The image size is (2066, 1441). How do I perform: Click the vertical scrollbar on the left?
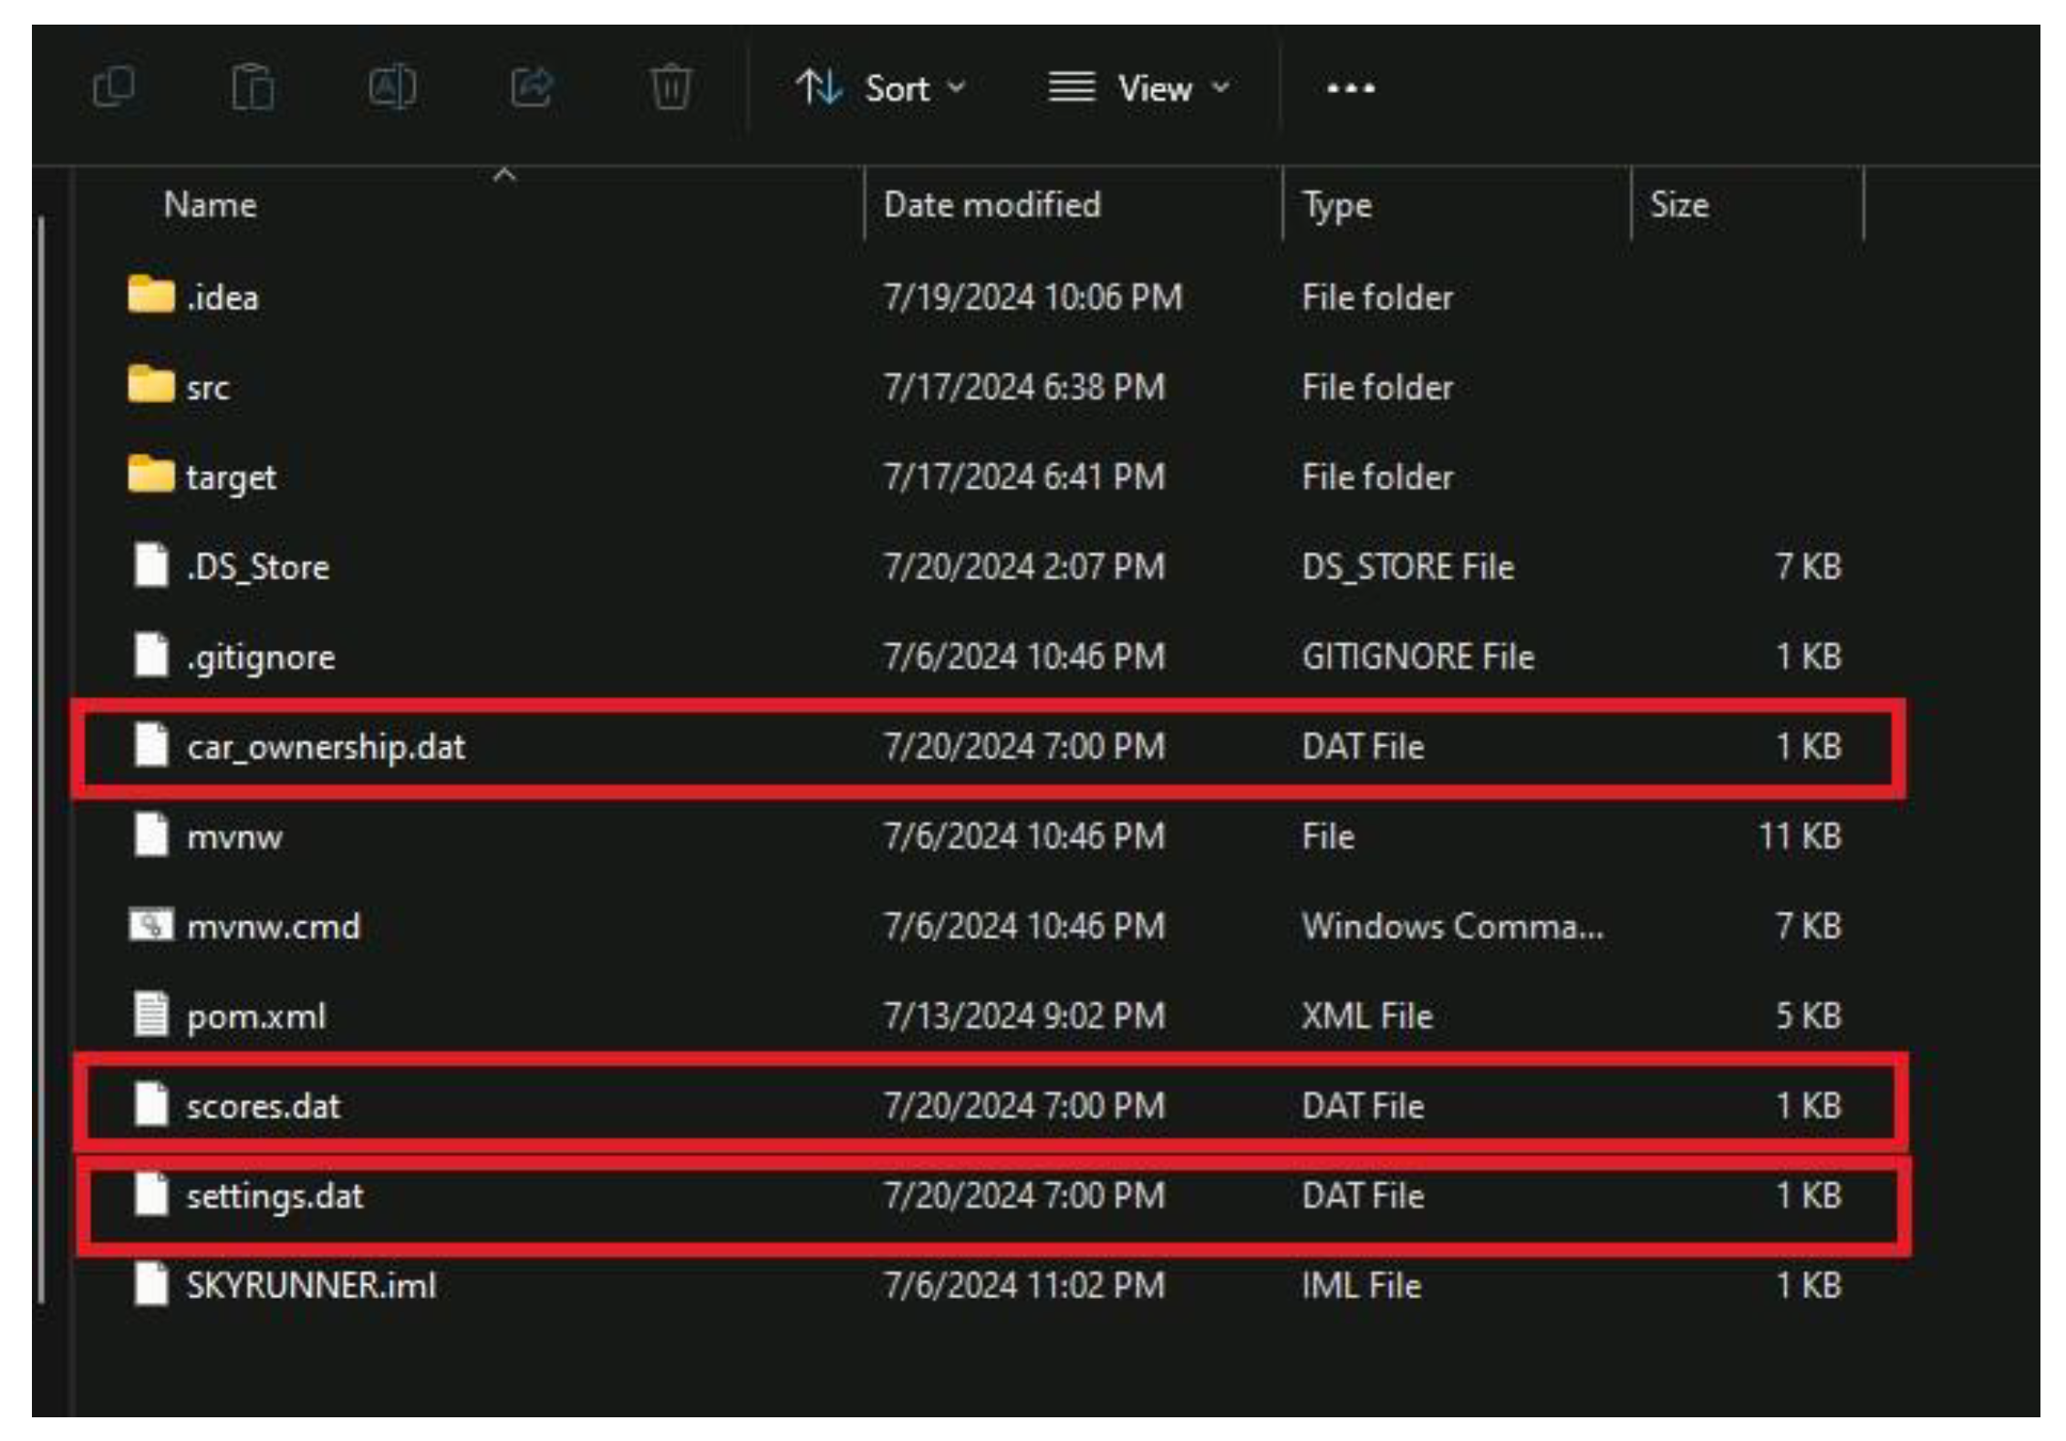click(x=42, y=757)
